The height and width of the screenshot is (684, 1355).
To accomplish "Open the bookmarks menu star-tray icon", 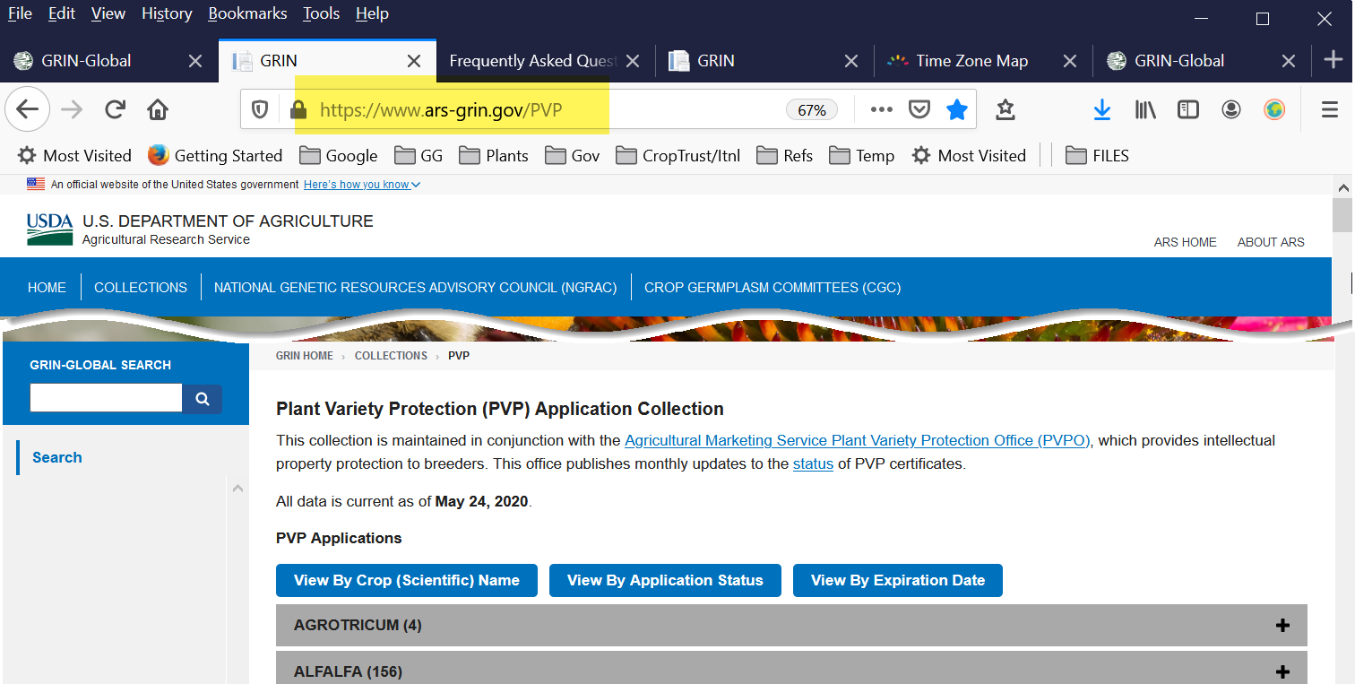I will pyautogui.click(x=1005, y=109).
